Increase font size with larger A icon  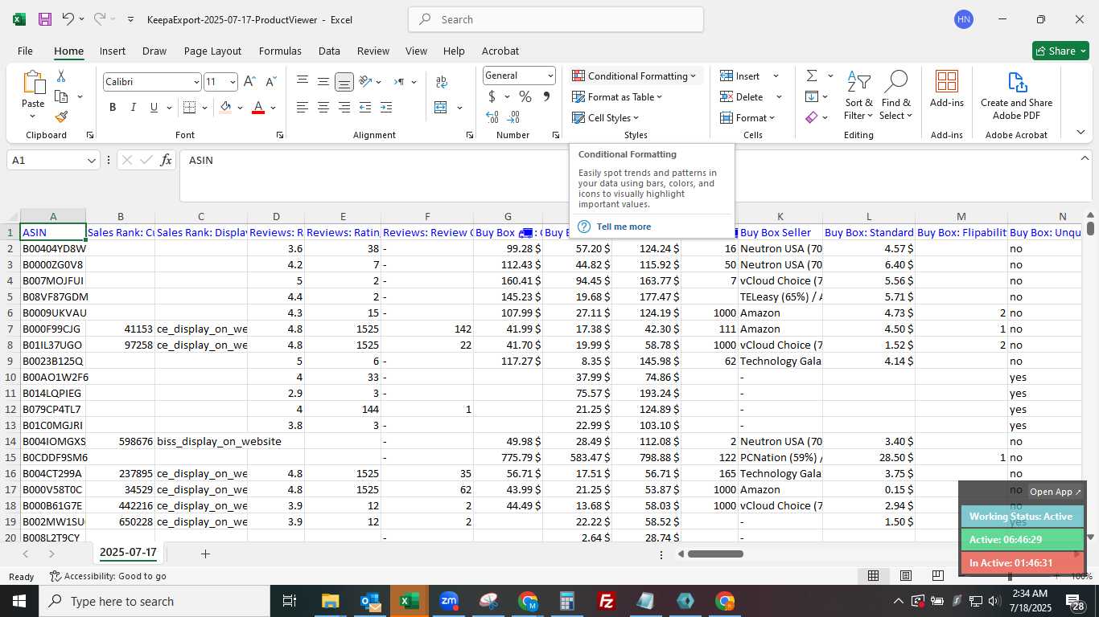pyautogui.click(x=249, y=82)
